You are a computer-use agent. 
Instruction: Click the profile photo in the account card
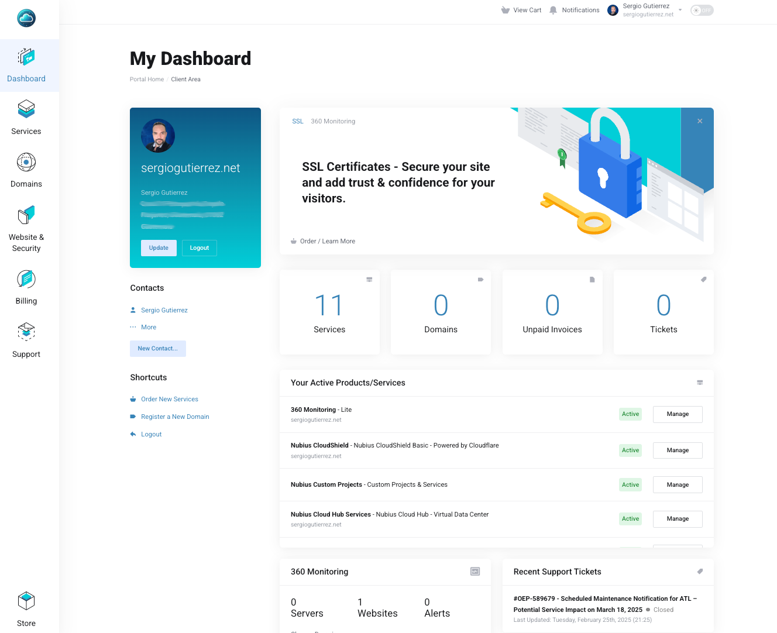pos(158,136)
